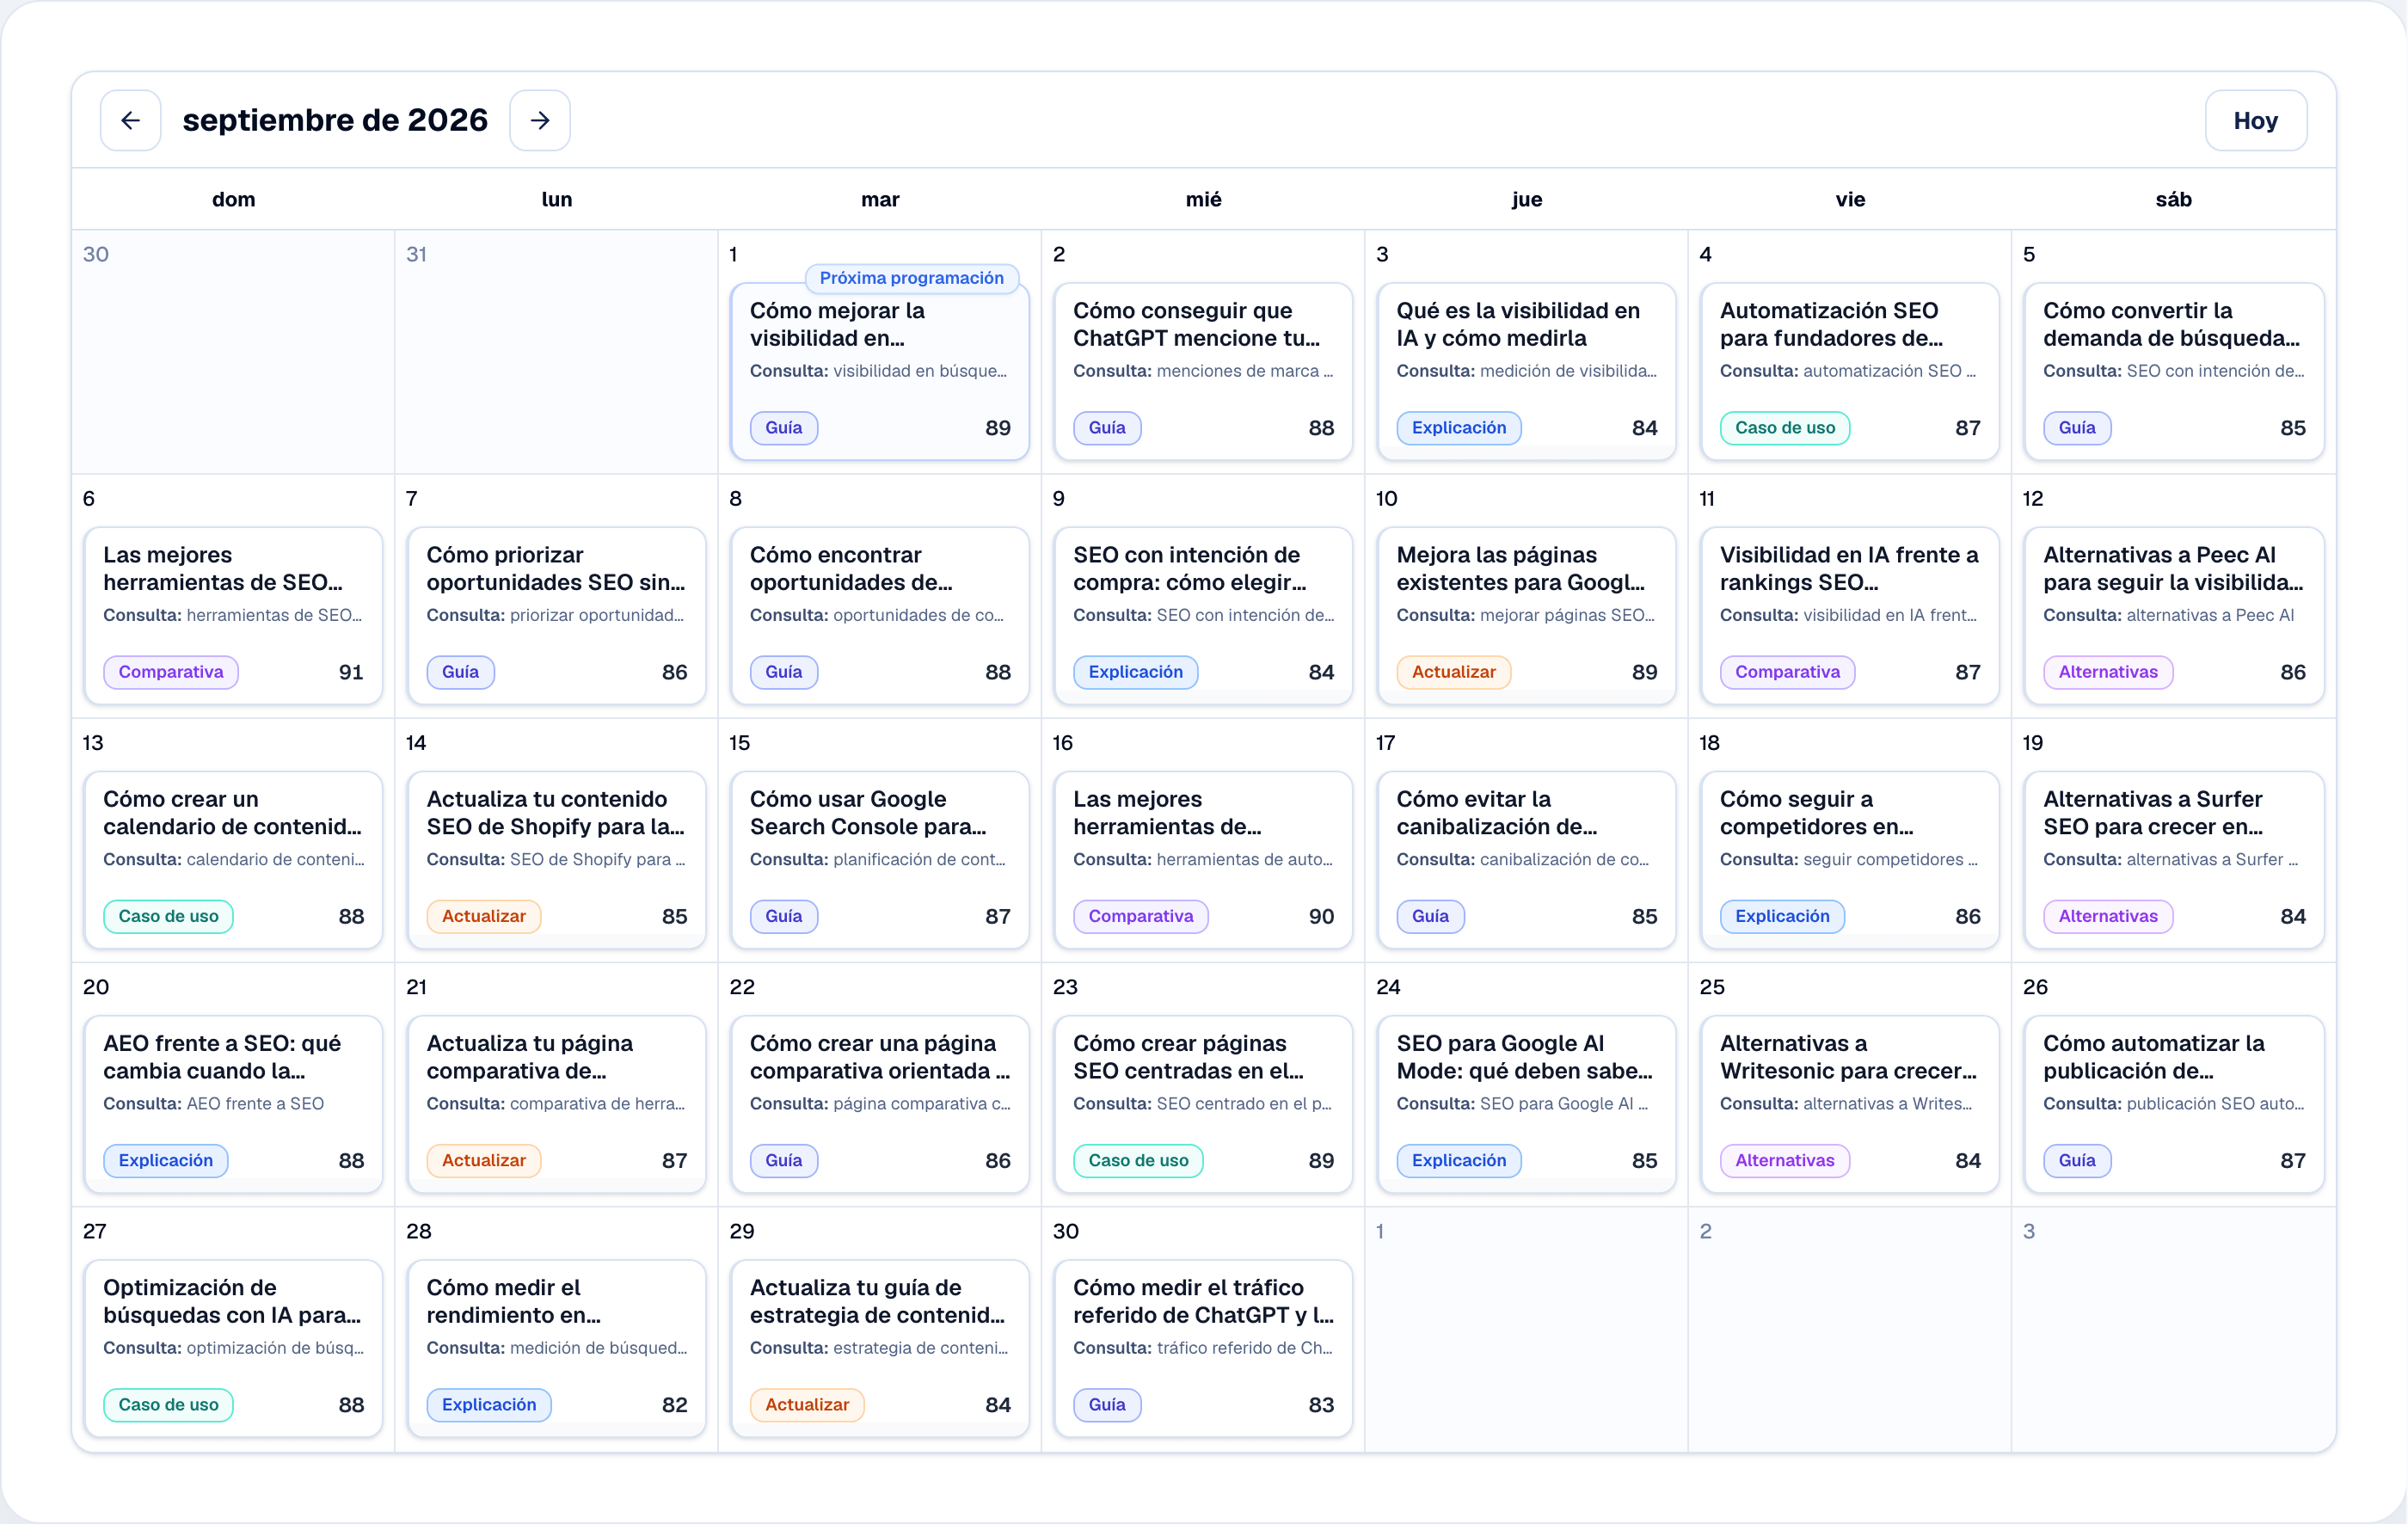Open 'Qué es la visibilidad en IA y cómo medirla'

pos(1526,371)
